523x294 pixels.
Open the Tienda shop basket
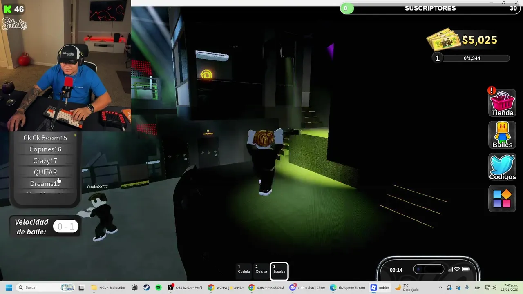pyautogui.click(x=502, y=104)
